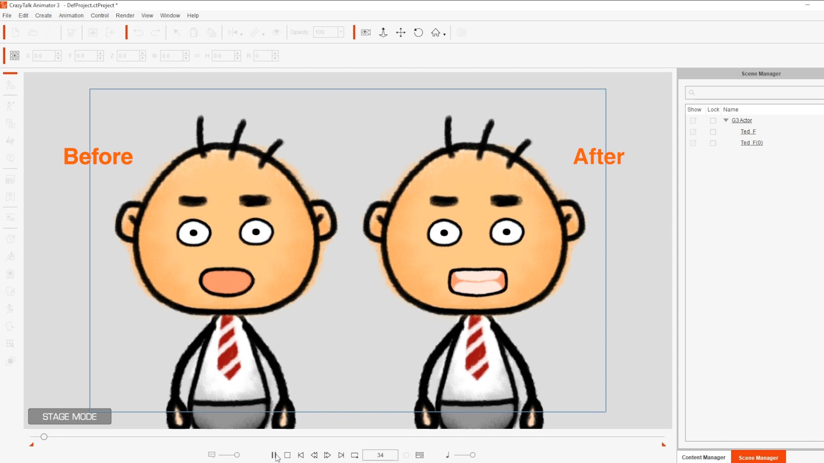Click the transform pivot grid icon
This screenshot has height=463, width=824.
click(x=15, y=56)
